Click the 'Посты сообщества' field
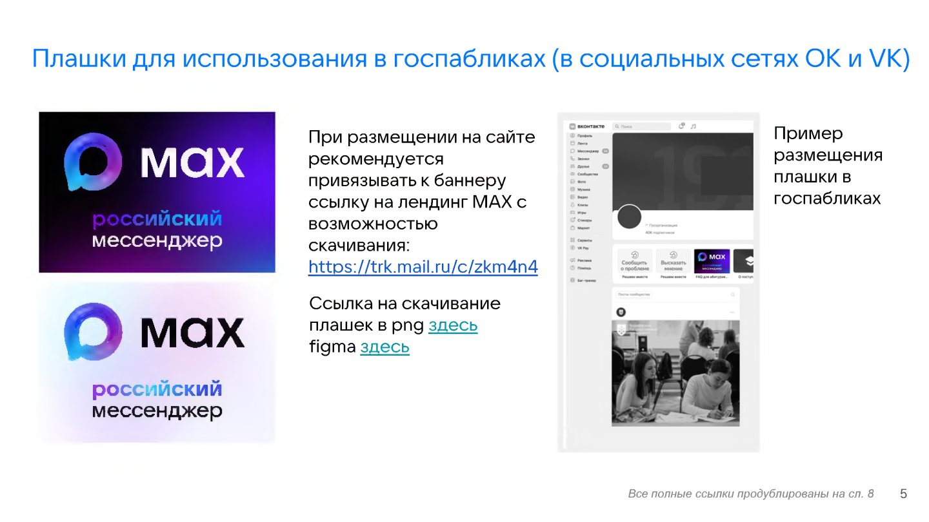Screen dimensions: 929x522 pyautogui.click(x=634, y=294)
